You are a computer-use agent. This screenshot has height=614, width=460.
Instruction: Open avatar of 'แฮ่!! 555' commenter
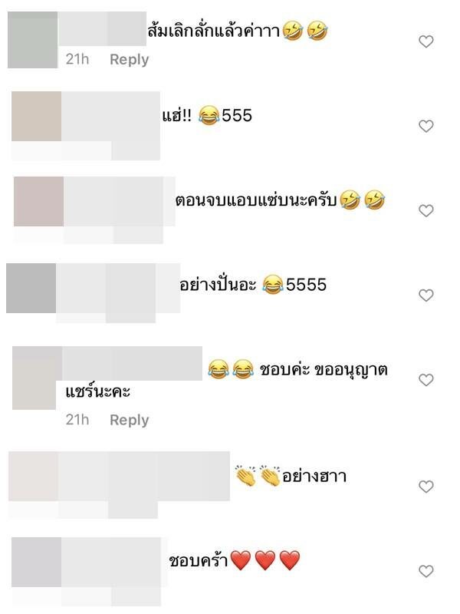(x=36, y=117)
